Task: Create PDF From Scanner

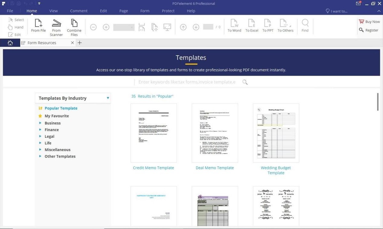Action: pos(56,27)
